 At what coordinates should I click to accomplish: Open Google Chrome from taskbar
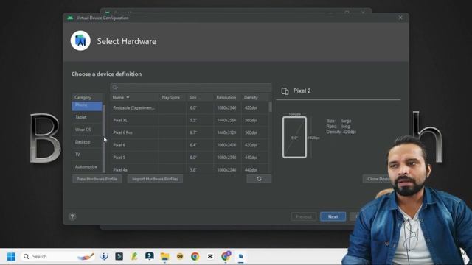click(195, 257)
